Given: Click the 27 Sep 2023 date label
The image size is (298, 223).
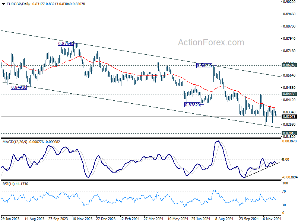Looking at the screenshot, I should (x=58, y=219).
